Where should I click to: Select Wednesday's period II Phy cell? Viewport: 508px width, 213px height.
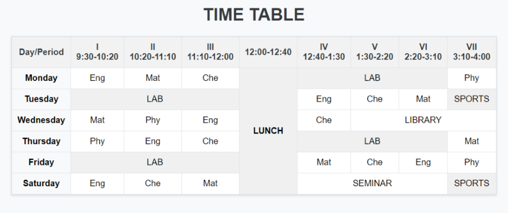(x=153, y=120)
